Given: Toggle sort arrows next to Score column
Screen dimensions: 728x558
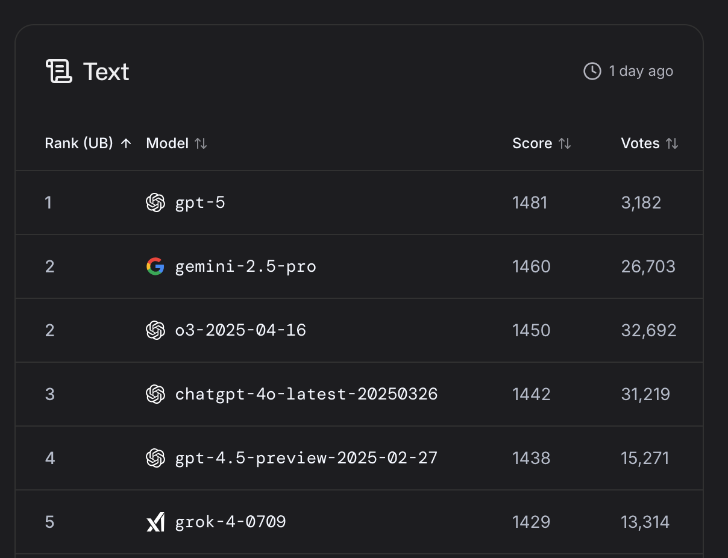Looking at the screenshot, I should 565,143.
